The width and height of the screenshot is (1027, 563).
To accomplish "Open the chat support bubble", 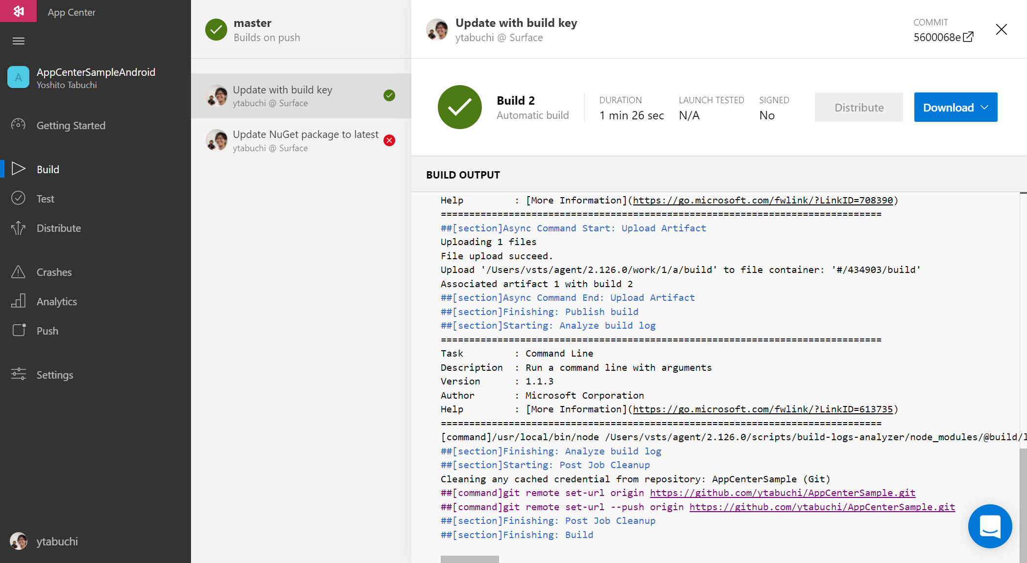I will (x=990, y=526).
